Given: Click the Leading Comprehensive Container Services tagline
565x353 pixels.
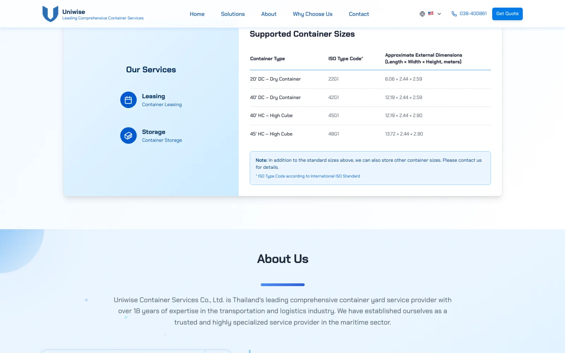Looking at the screenshot, I should [103, 18].
